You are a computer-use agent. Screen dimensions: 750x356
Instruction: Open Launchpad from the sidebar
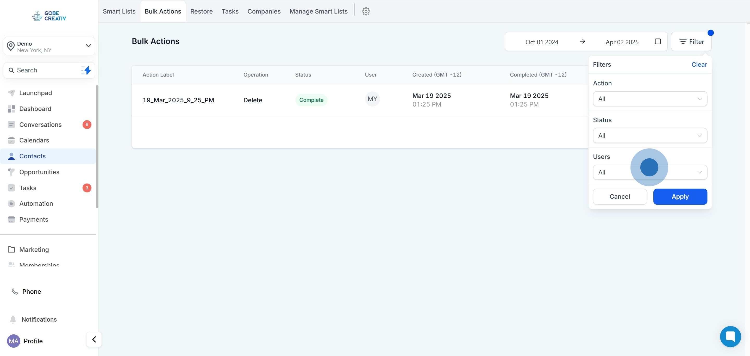(35, 93)
